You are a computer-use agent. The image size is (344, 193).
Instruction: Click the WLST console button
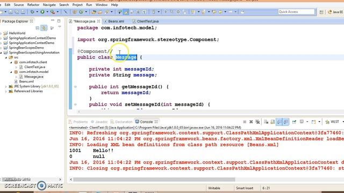click(x=332, y=122)
